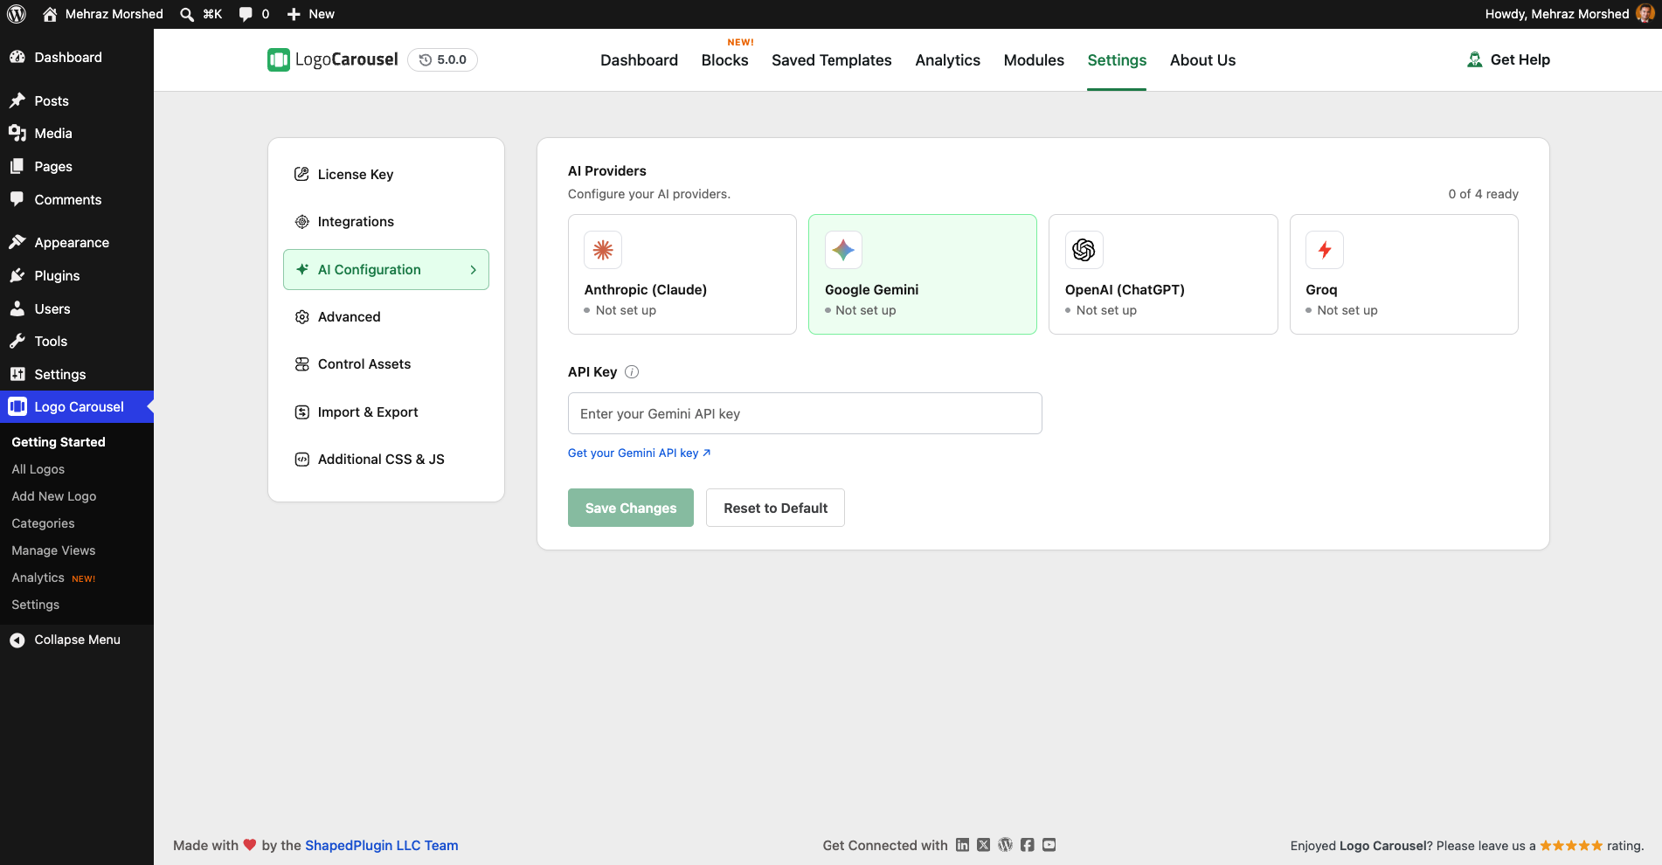
Task: Open All Logos in Logo Carousel submenu
Action: 38,469
